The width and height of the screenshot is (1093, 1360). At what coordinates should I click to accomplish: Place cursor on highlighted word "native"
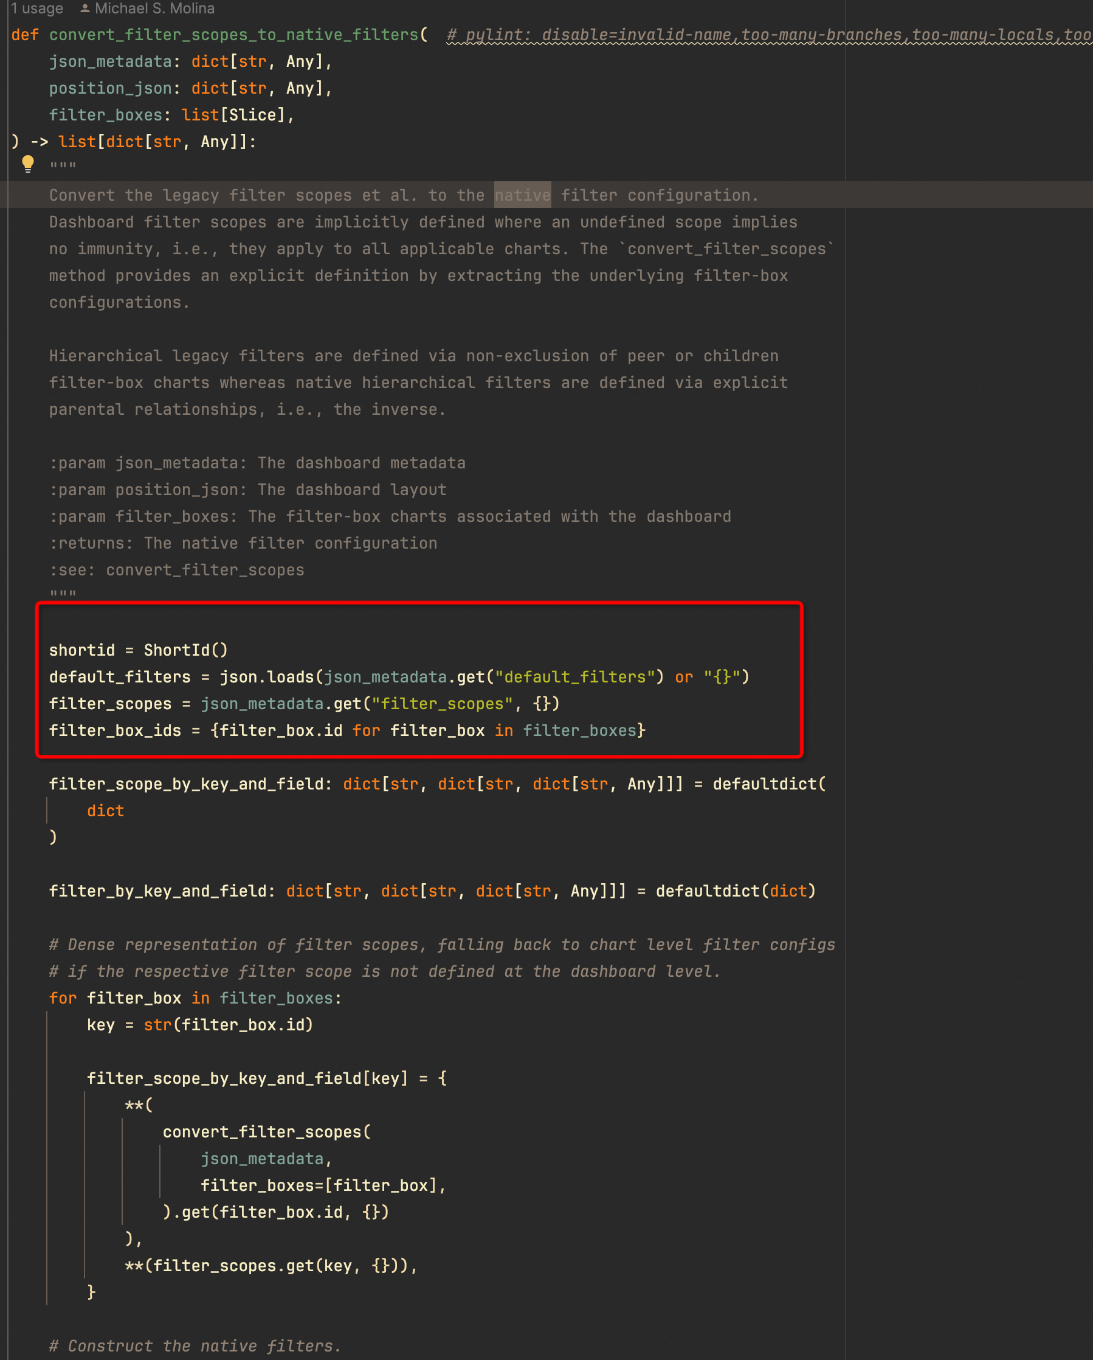tap(522, 196)
